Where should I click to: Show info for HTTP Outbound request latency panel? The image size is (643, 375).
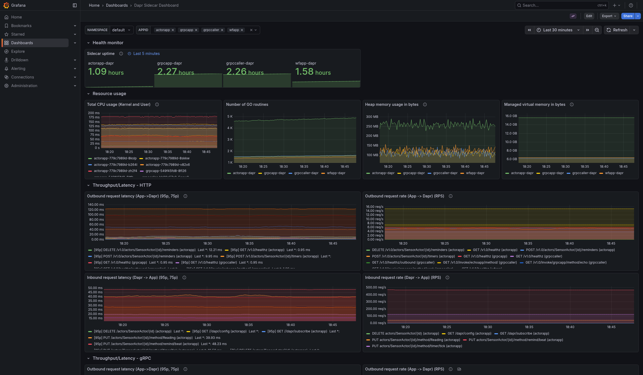coord(185,196)
